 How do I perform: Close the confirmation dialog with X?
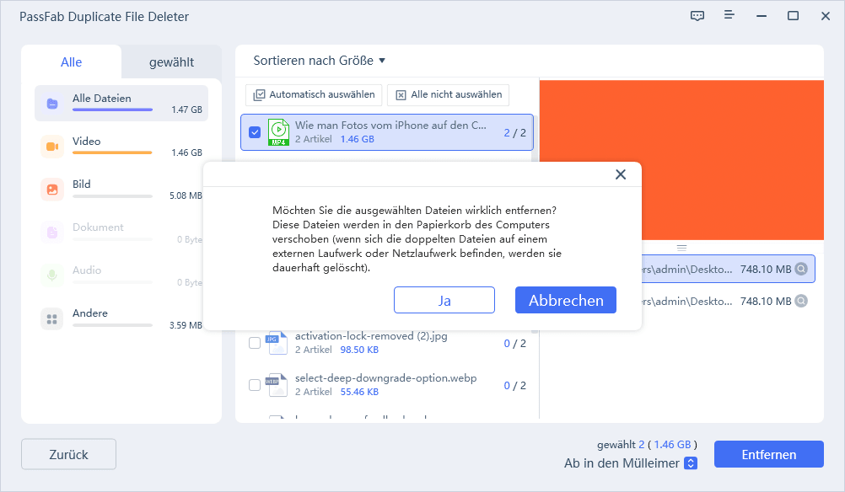click(x=621, y=174)
